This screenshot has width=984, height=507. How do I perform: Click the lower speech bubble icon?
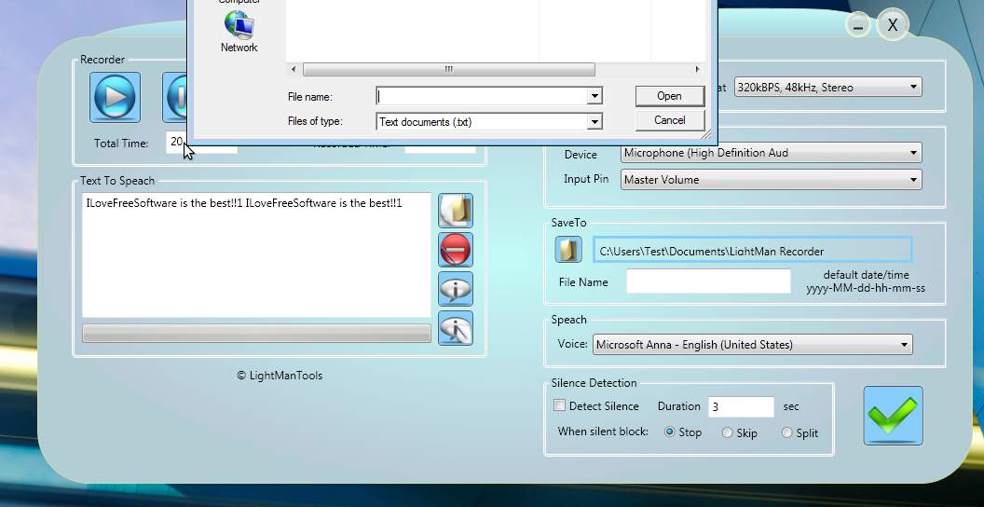coord(455,328)
